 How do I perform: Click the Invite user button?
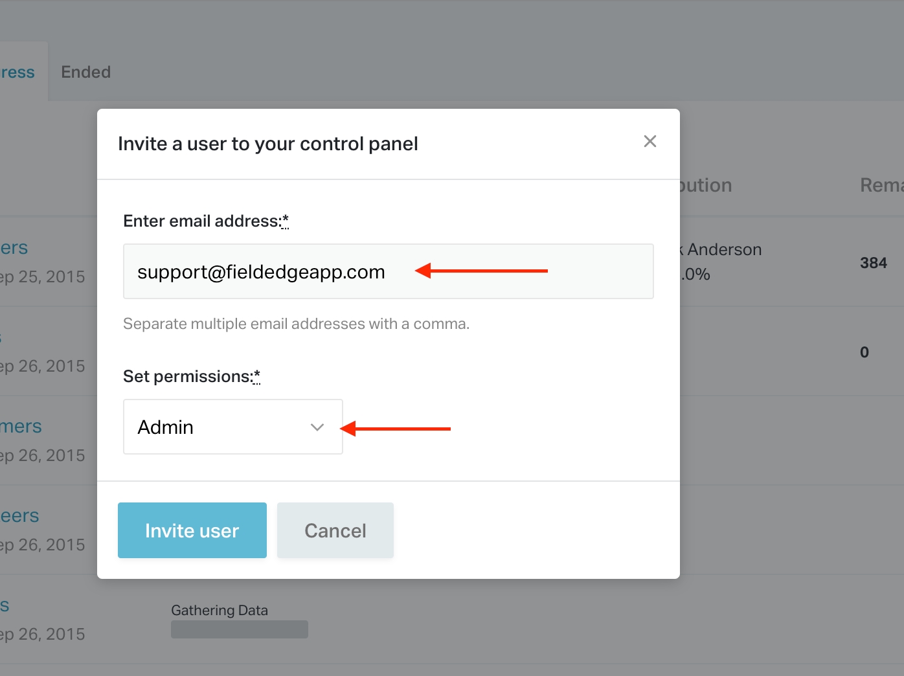click(192, 530)
